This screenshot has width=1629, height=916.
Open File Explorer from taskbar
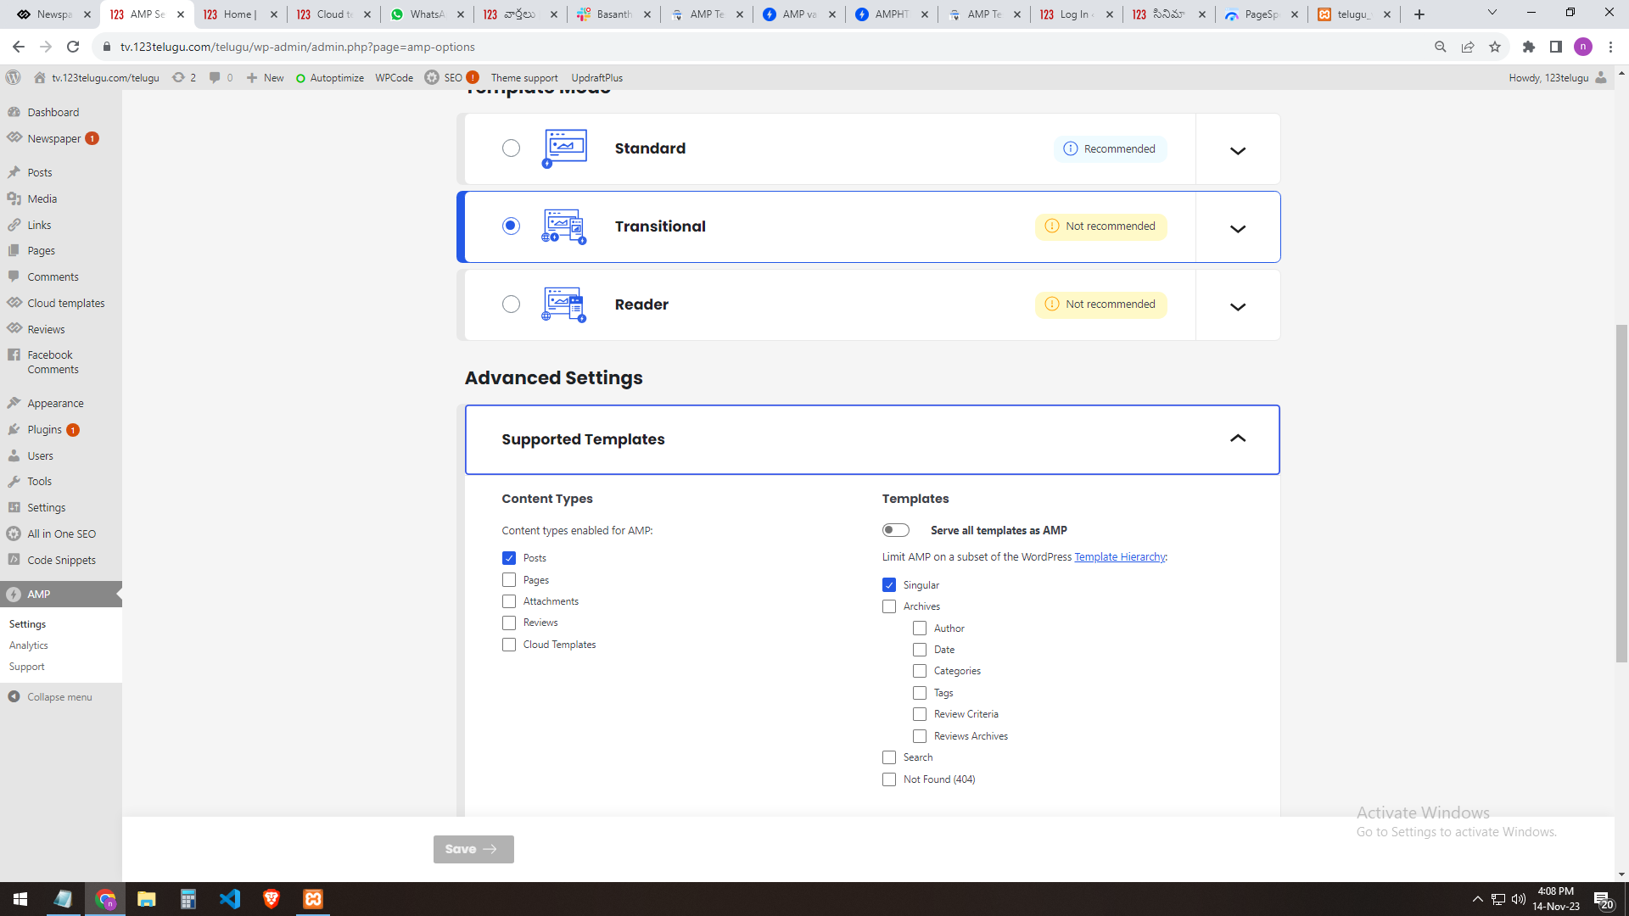[147, 899]
